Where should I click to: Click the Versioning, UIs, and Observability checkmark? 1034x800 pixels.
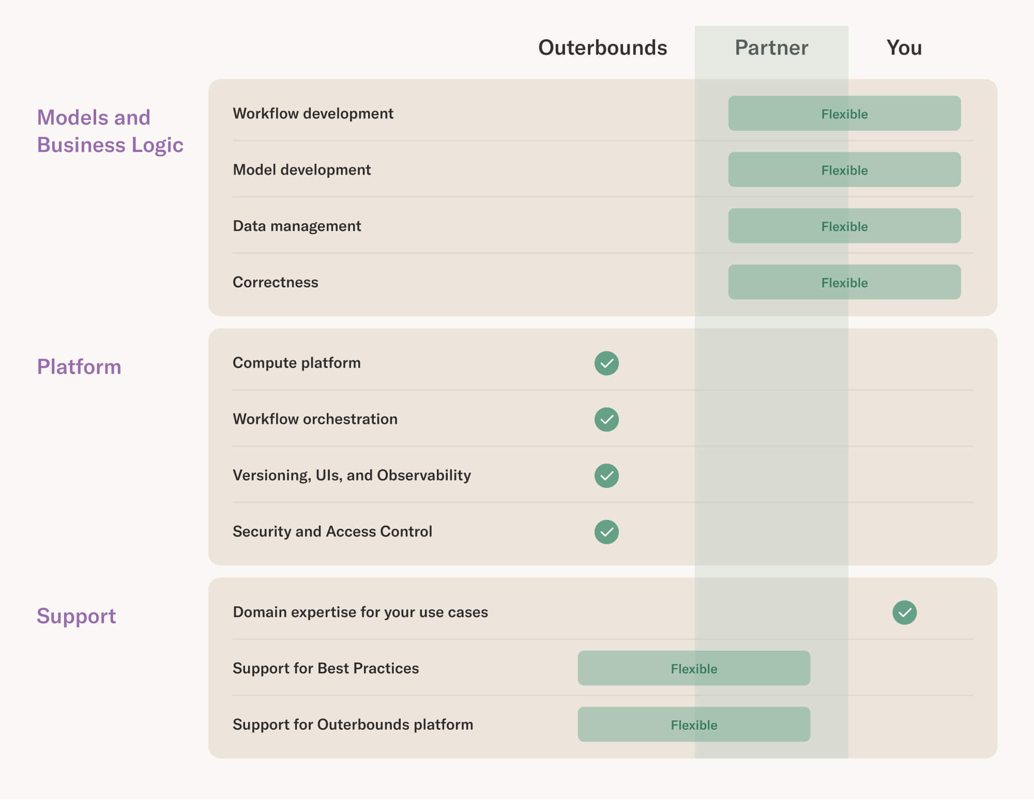606,475
